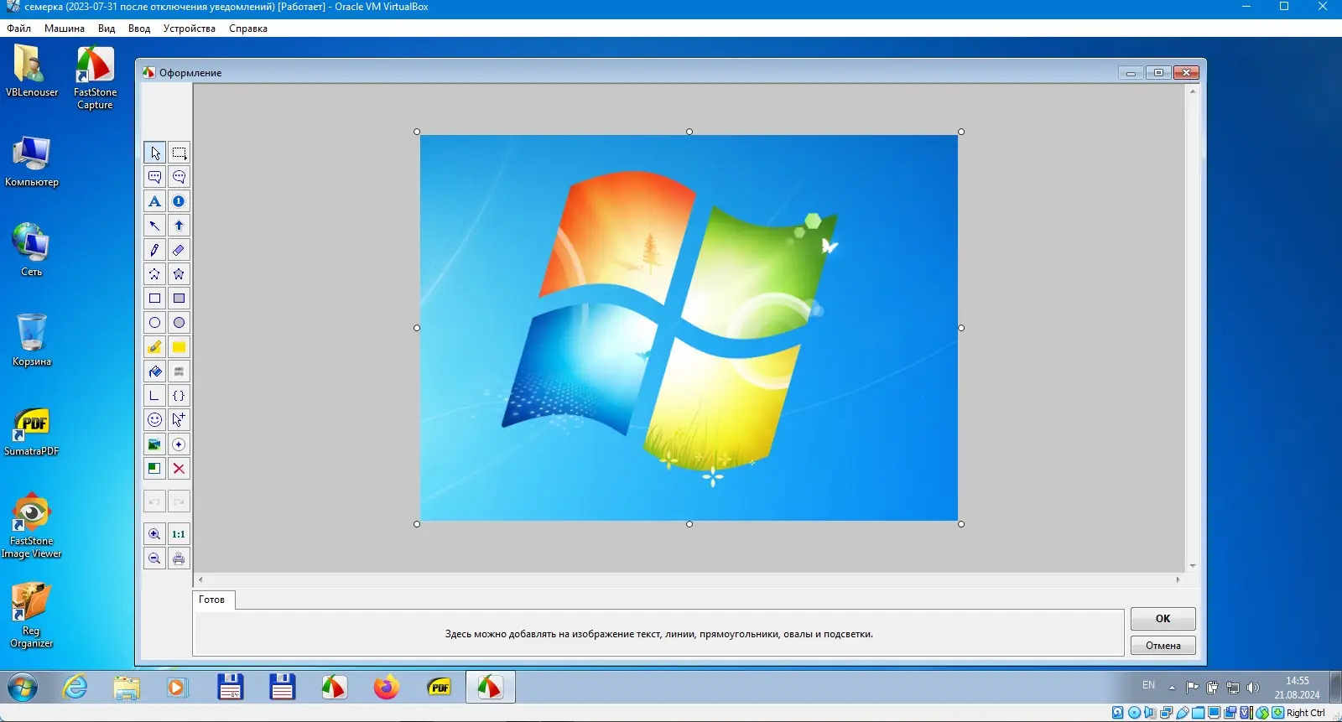
Task: Choose the paint bucket fill tool
Action: (154, 371)
